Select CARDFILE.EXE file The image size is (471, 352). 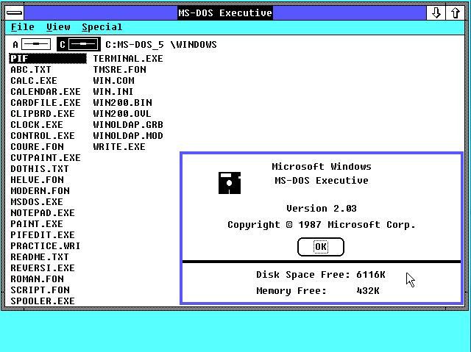coord(46,103)
